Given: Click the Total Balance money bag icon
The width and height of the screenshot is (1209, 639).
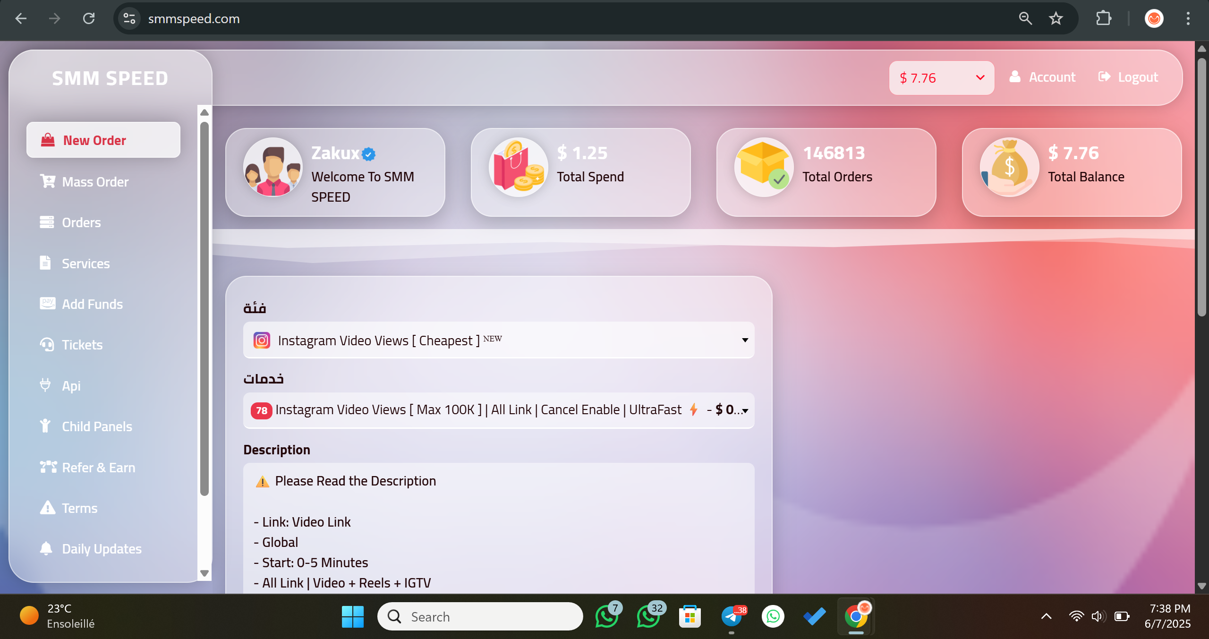Looking at the screenshot, I should tap(1010, 167).
